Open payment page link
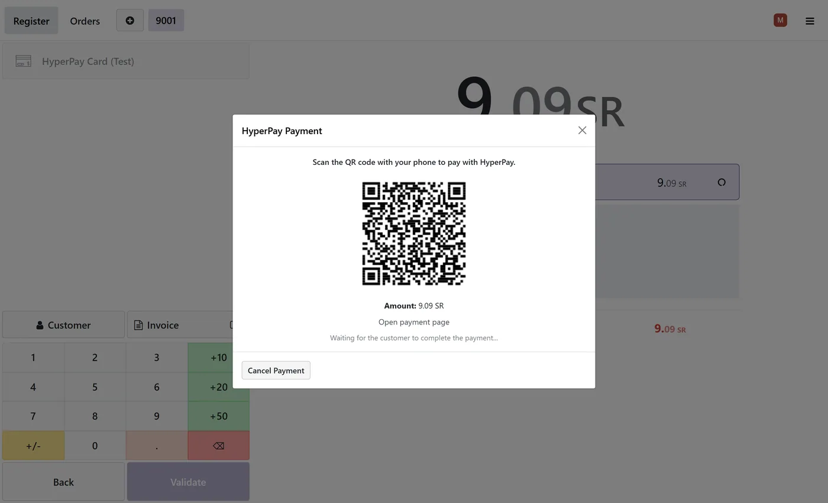The width and height of the screenshot is (828, 503). point(414,322)
